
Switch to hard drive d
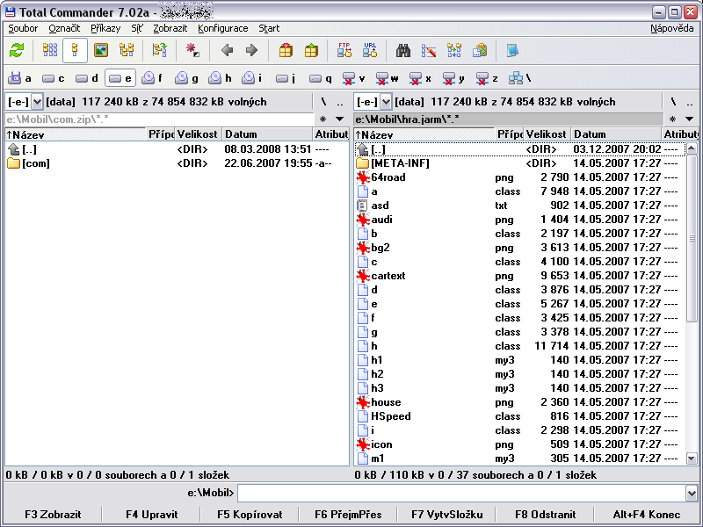87,78
